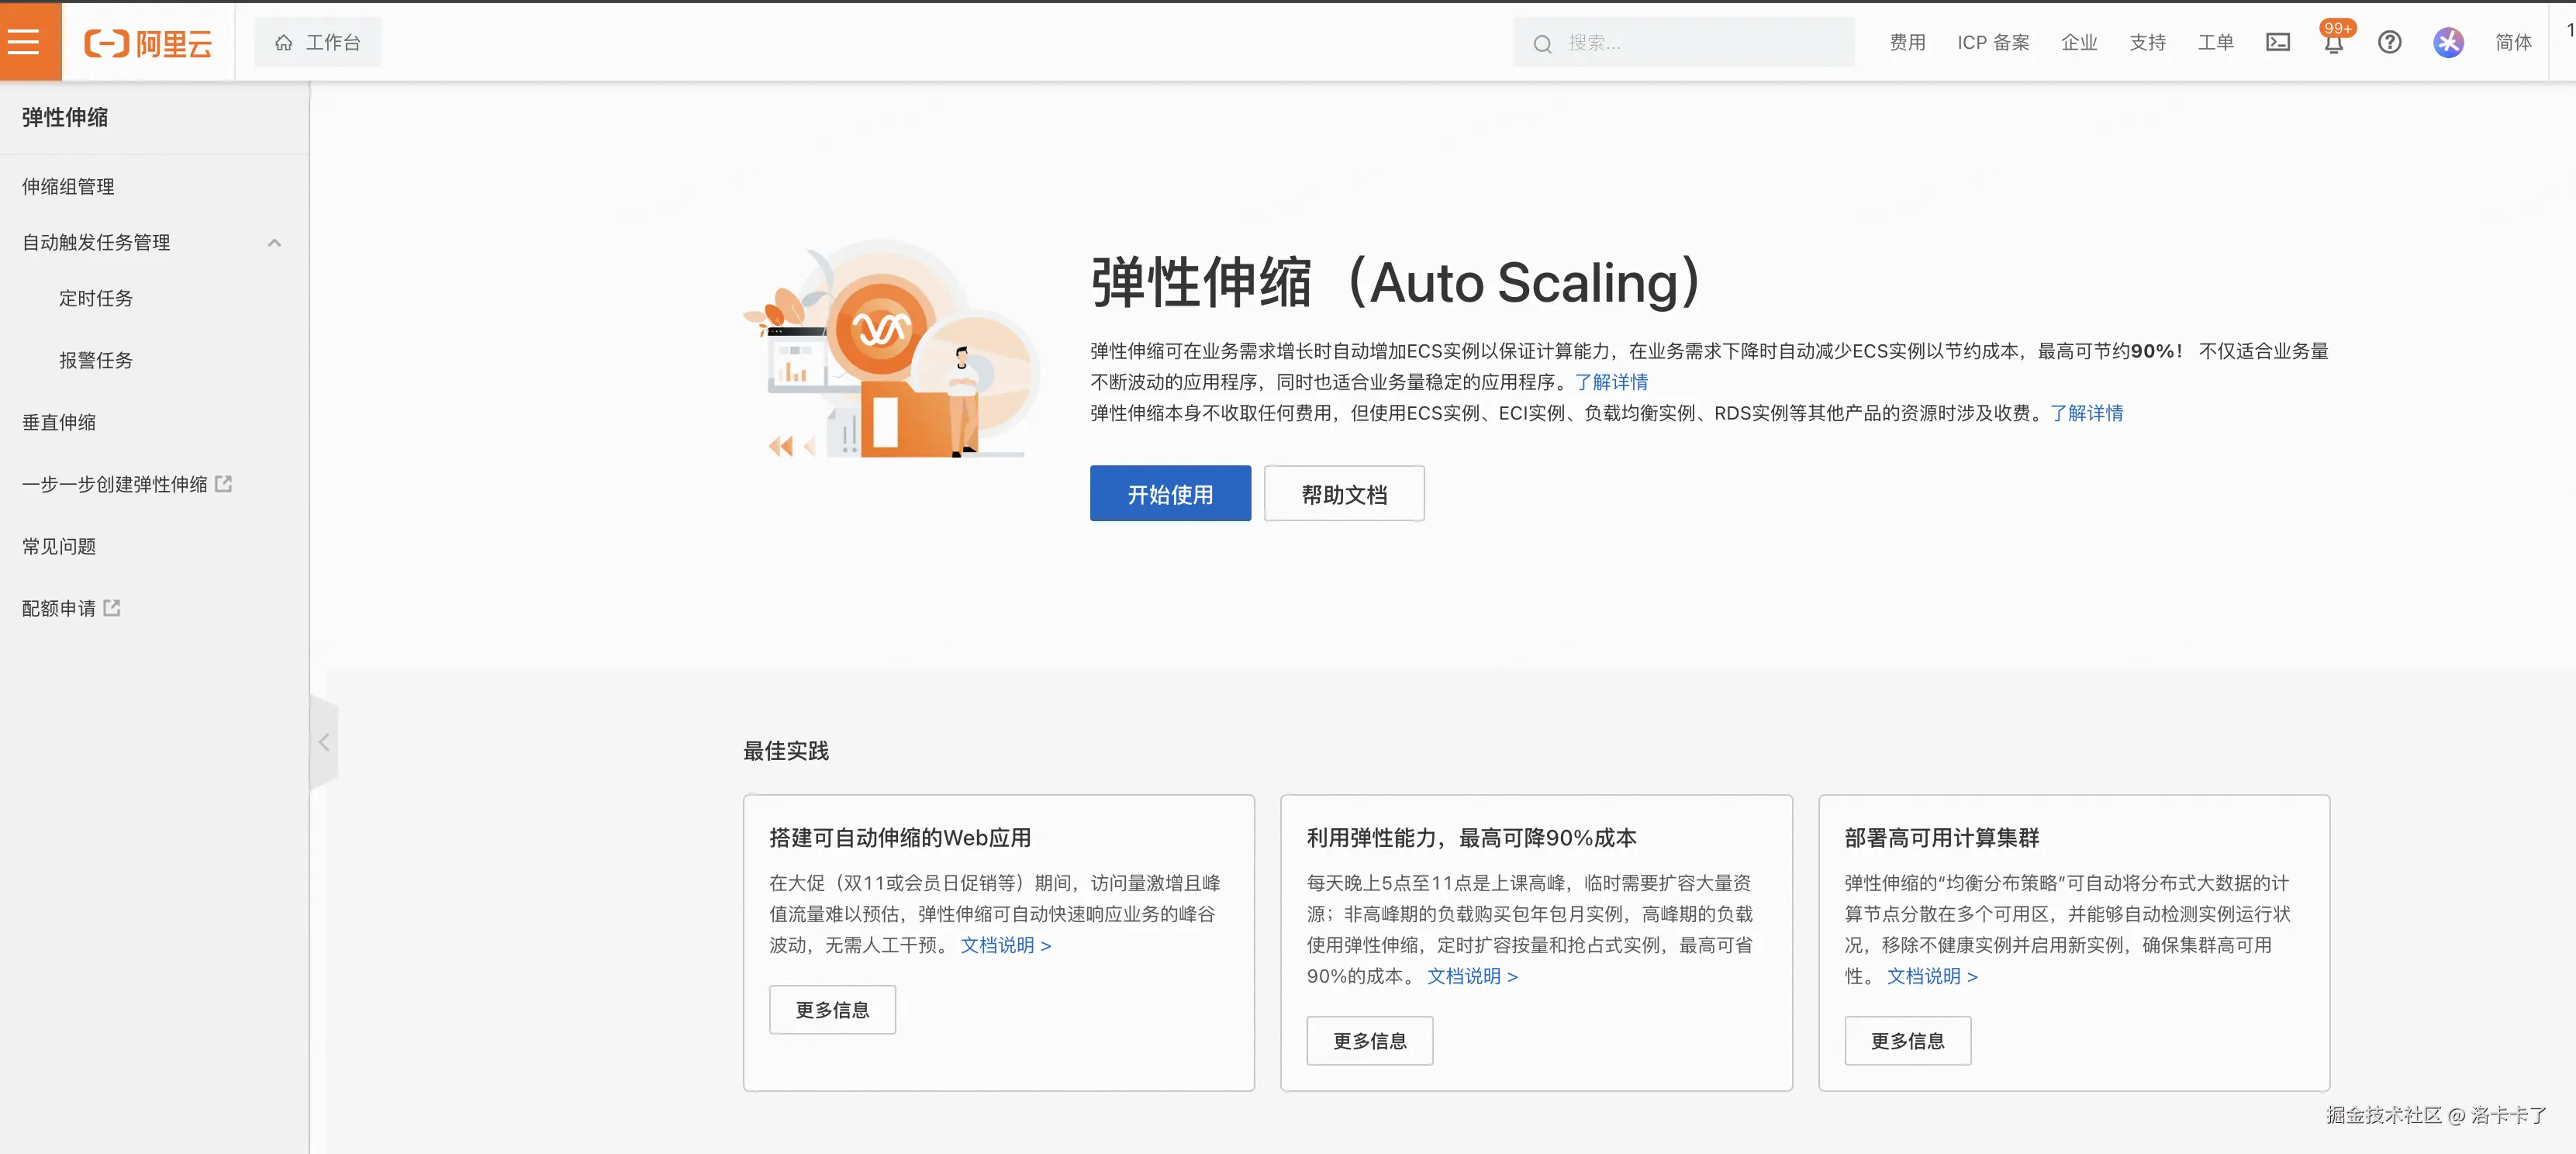Focus the top search input field
This screenshot has width=2576, height=1154.
pyautogui.click(x=1700, y=43)
